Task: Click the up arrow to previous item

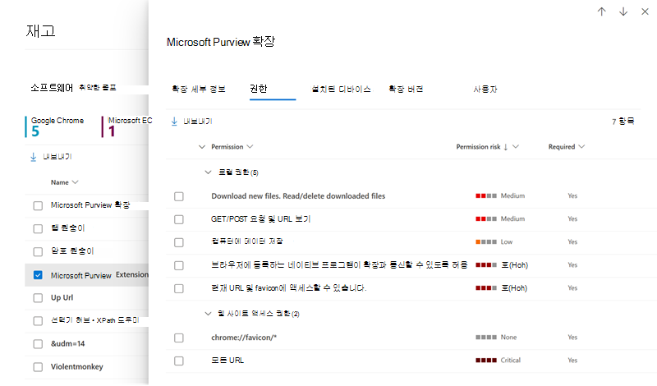Action: (x=601, y=11)
